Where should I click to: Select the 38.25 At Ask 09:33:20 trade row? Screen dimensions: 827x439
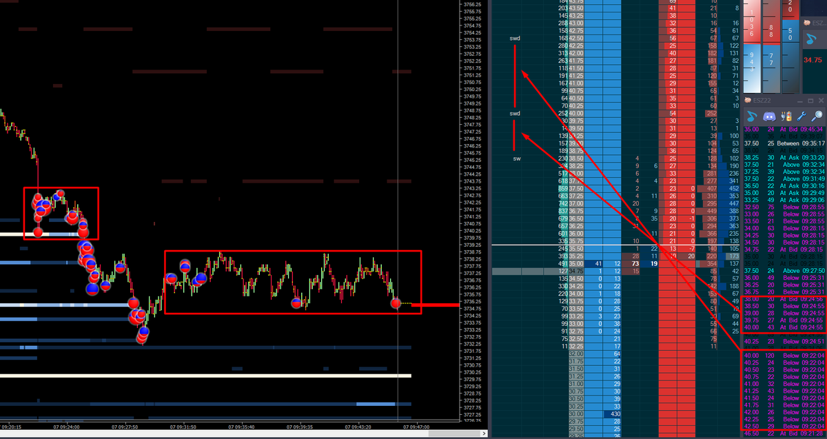[784, 157]
